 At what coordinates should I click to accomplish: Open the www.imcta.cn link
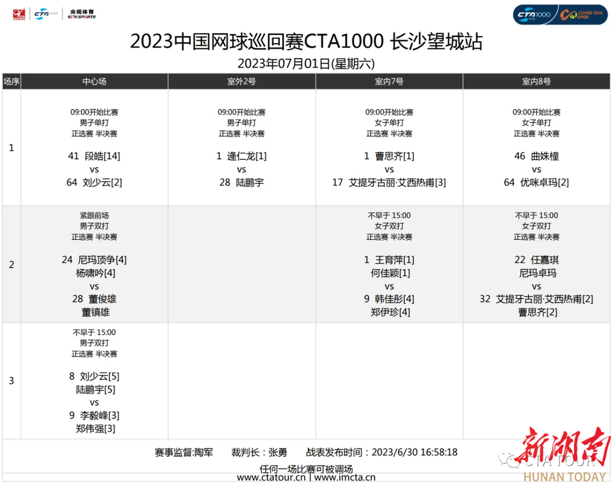(345, 478)
